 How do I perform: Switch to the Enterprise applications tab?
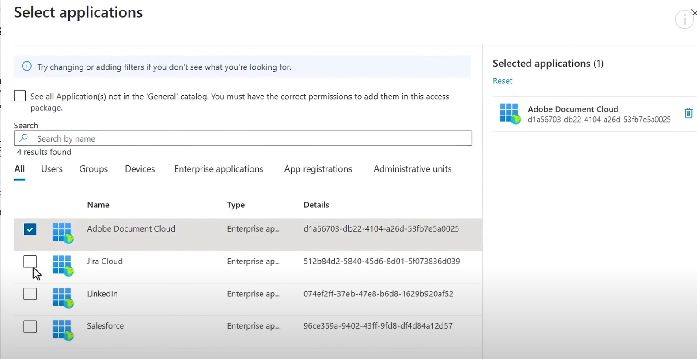click(219, 169)
